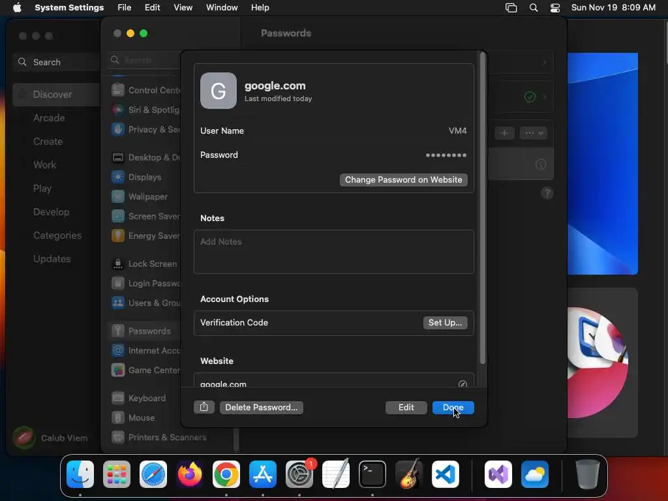The height and width of the screenshot is (501, 668).
Task: Click the Delete Password button
Action: [261, 407]
